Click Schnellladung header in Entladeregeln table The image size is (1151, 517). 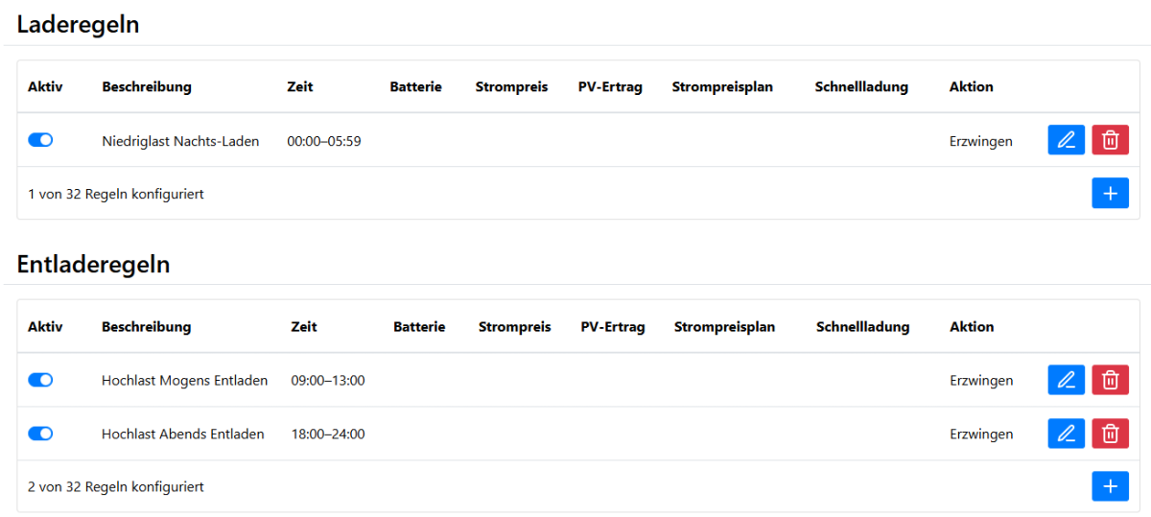862,326
